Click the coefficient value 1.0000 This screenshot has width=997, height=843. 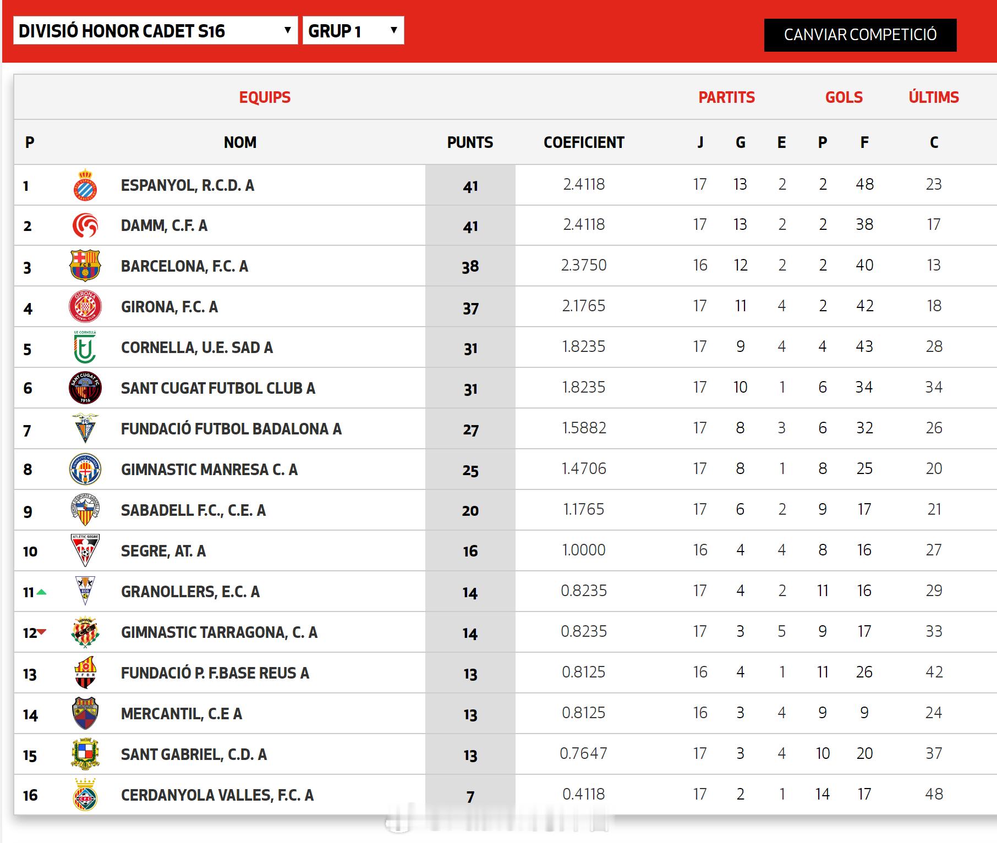tap(584, 550)
